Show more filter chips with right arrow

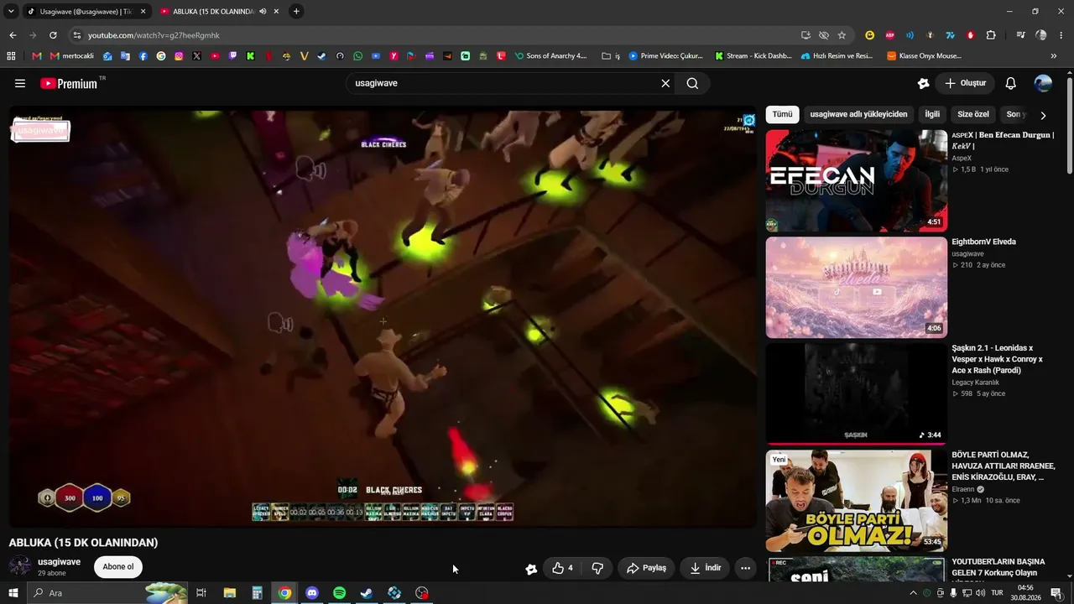[x=1043, y=115]
